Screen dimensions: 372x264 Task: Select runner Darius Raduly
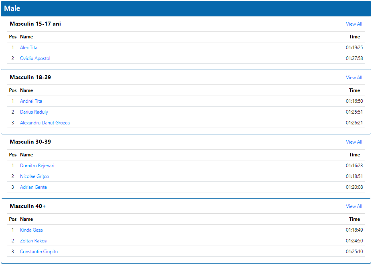pyautogui.click(x=34, y=112)
